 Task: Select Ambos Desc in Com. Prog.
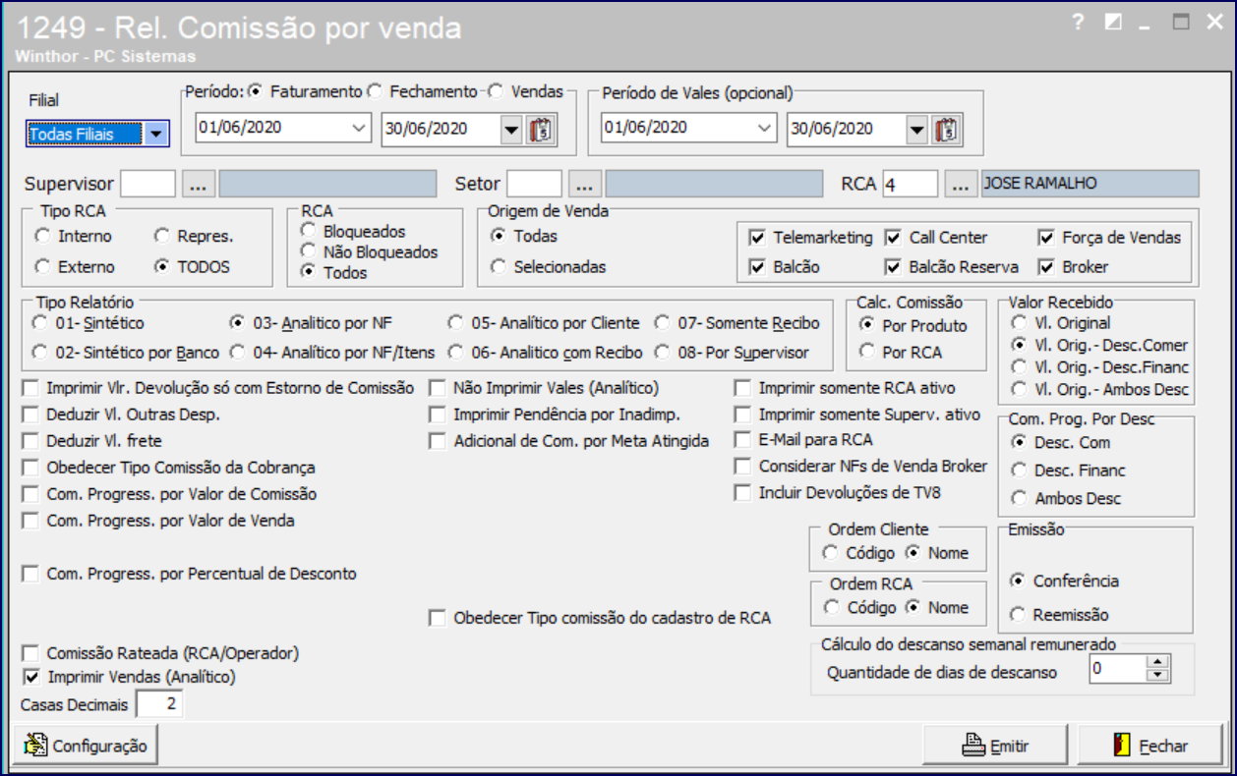(1019, 498)
